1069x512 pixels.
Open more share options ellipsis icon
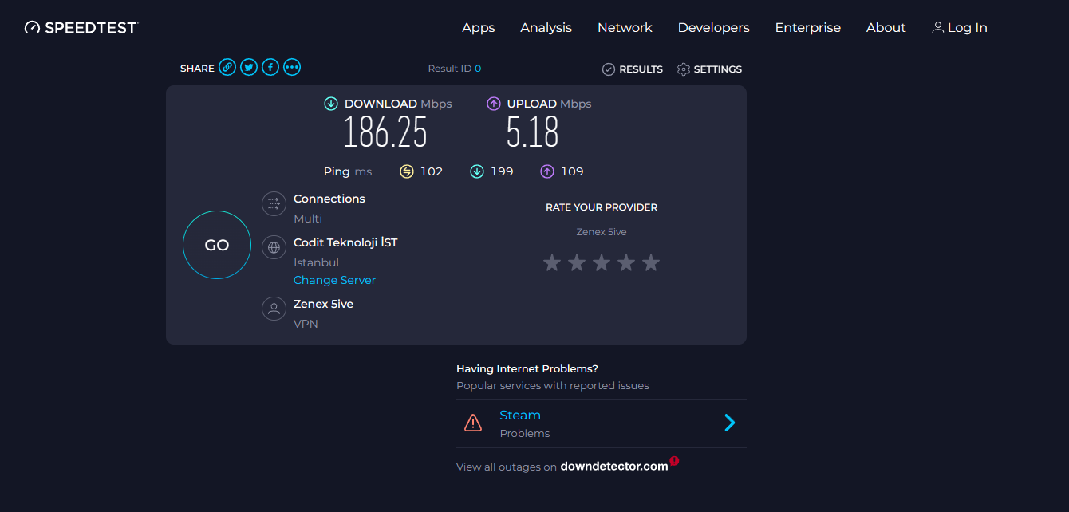(x=292, y=68)
